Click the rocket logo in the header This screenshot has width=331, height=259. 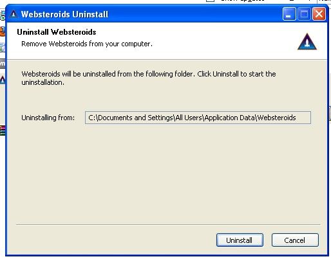coord(307,42)
